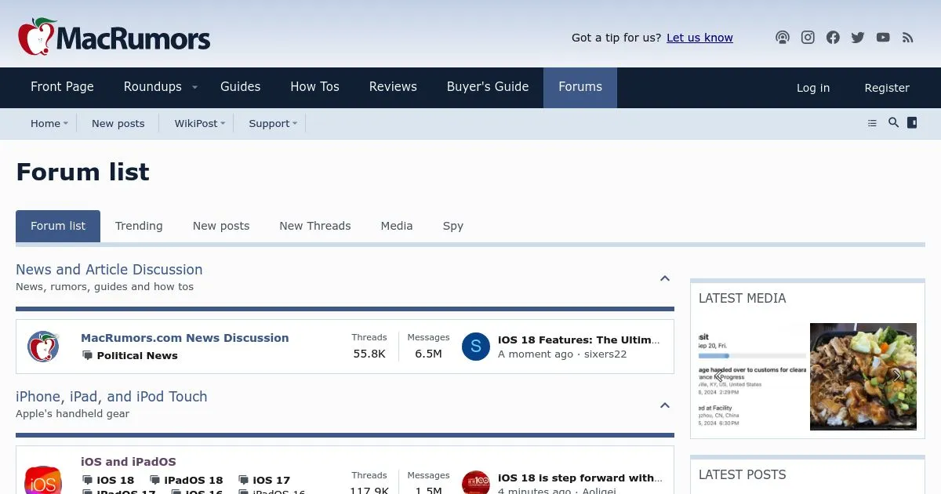Collapse the News and Article Discussion section
941x494 pixels.
(x=665, y=278)
